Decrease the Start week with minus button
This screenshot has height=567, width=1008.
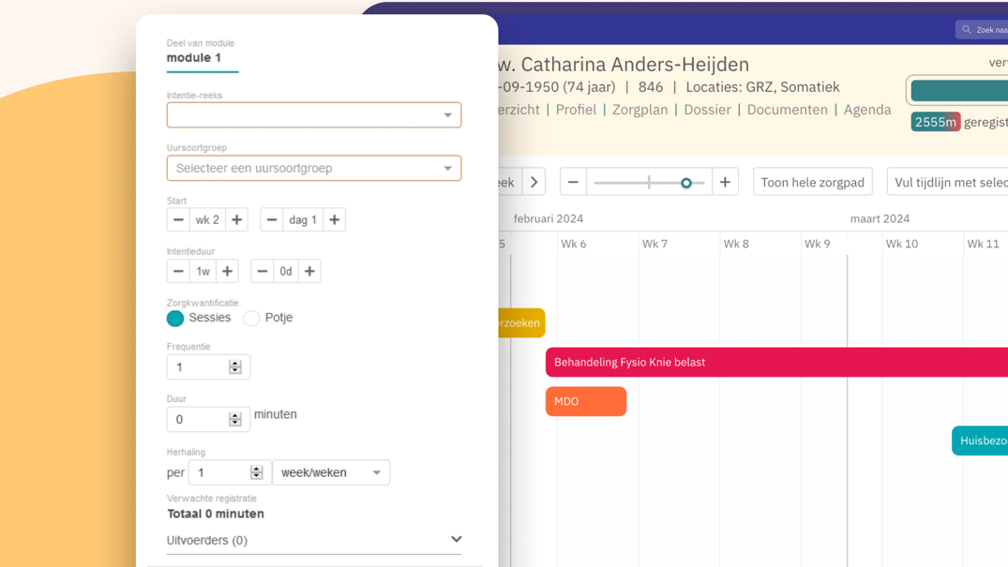click(178, 219)
